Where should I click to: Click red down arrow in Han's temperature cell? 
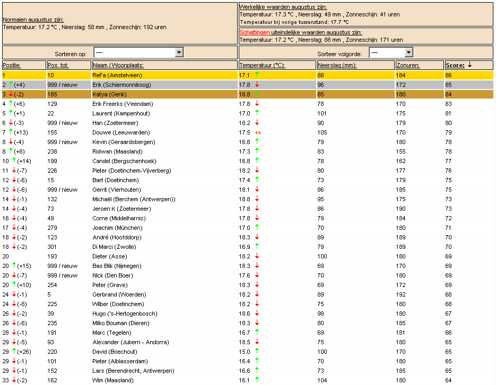coord(257,122)
